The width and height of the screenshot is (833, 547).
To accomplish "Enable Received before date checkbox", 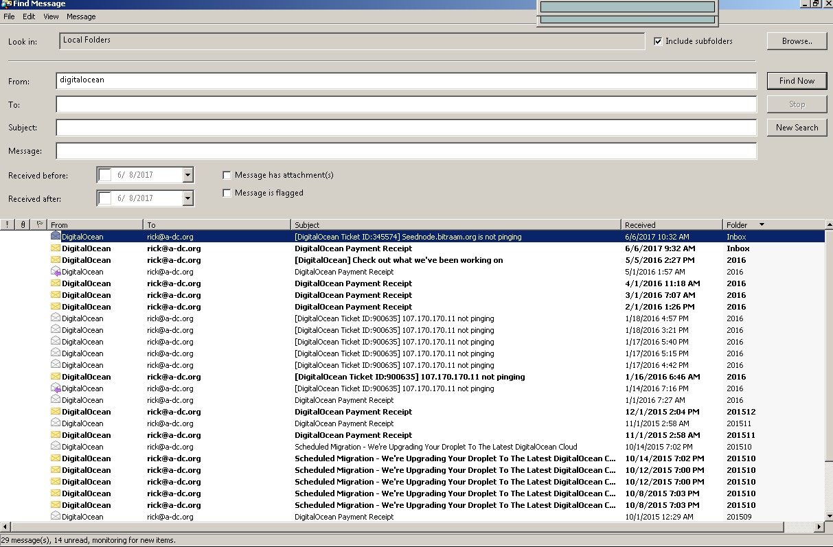I will click(x=105, y=175).
